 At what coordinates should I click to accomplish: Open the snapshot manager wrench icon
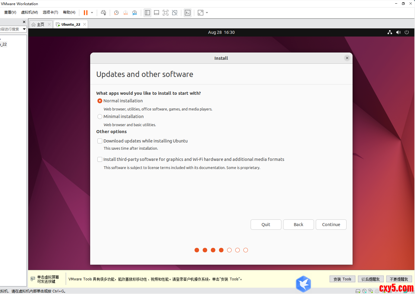point(135,13)
